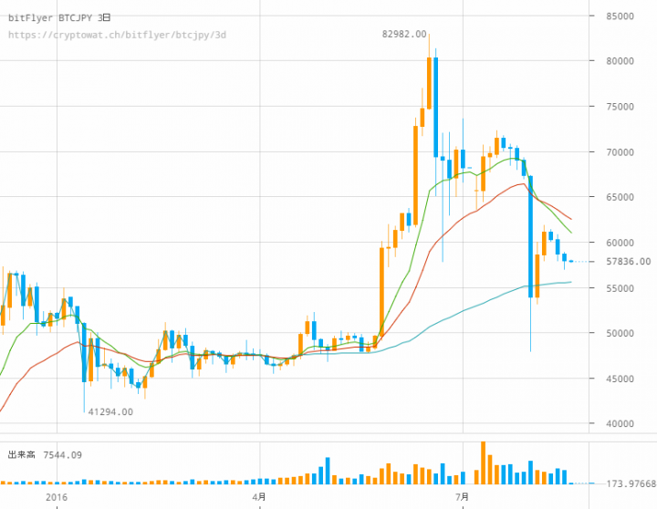The height and width of the screenshot is (509, 657).
Task: Click the 173.97668 volume value
Action: click(x=631, y=483)
